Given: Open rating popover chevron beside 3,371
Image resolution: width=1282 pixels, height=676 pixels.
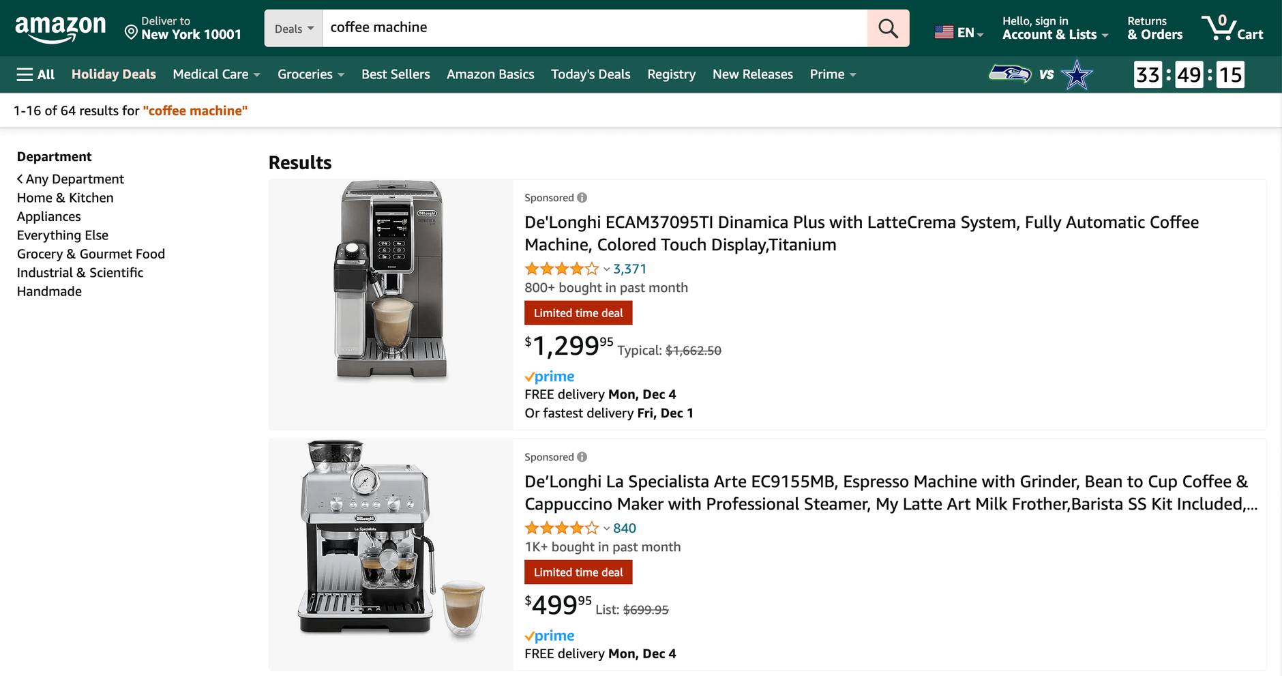Looking at the screenshot, I should tap(606, 269).
